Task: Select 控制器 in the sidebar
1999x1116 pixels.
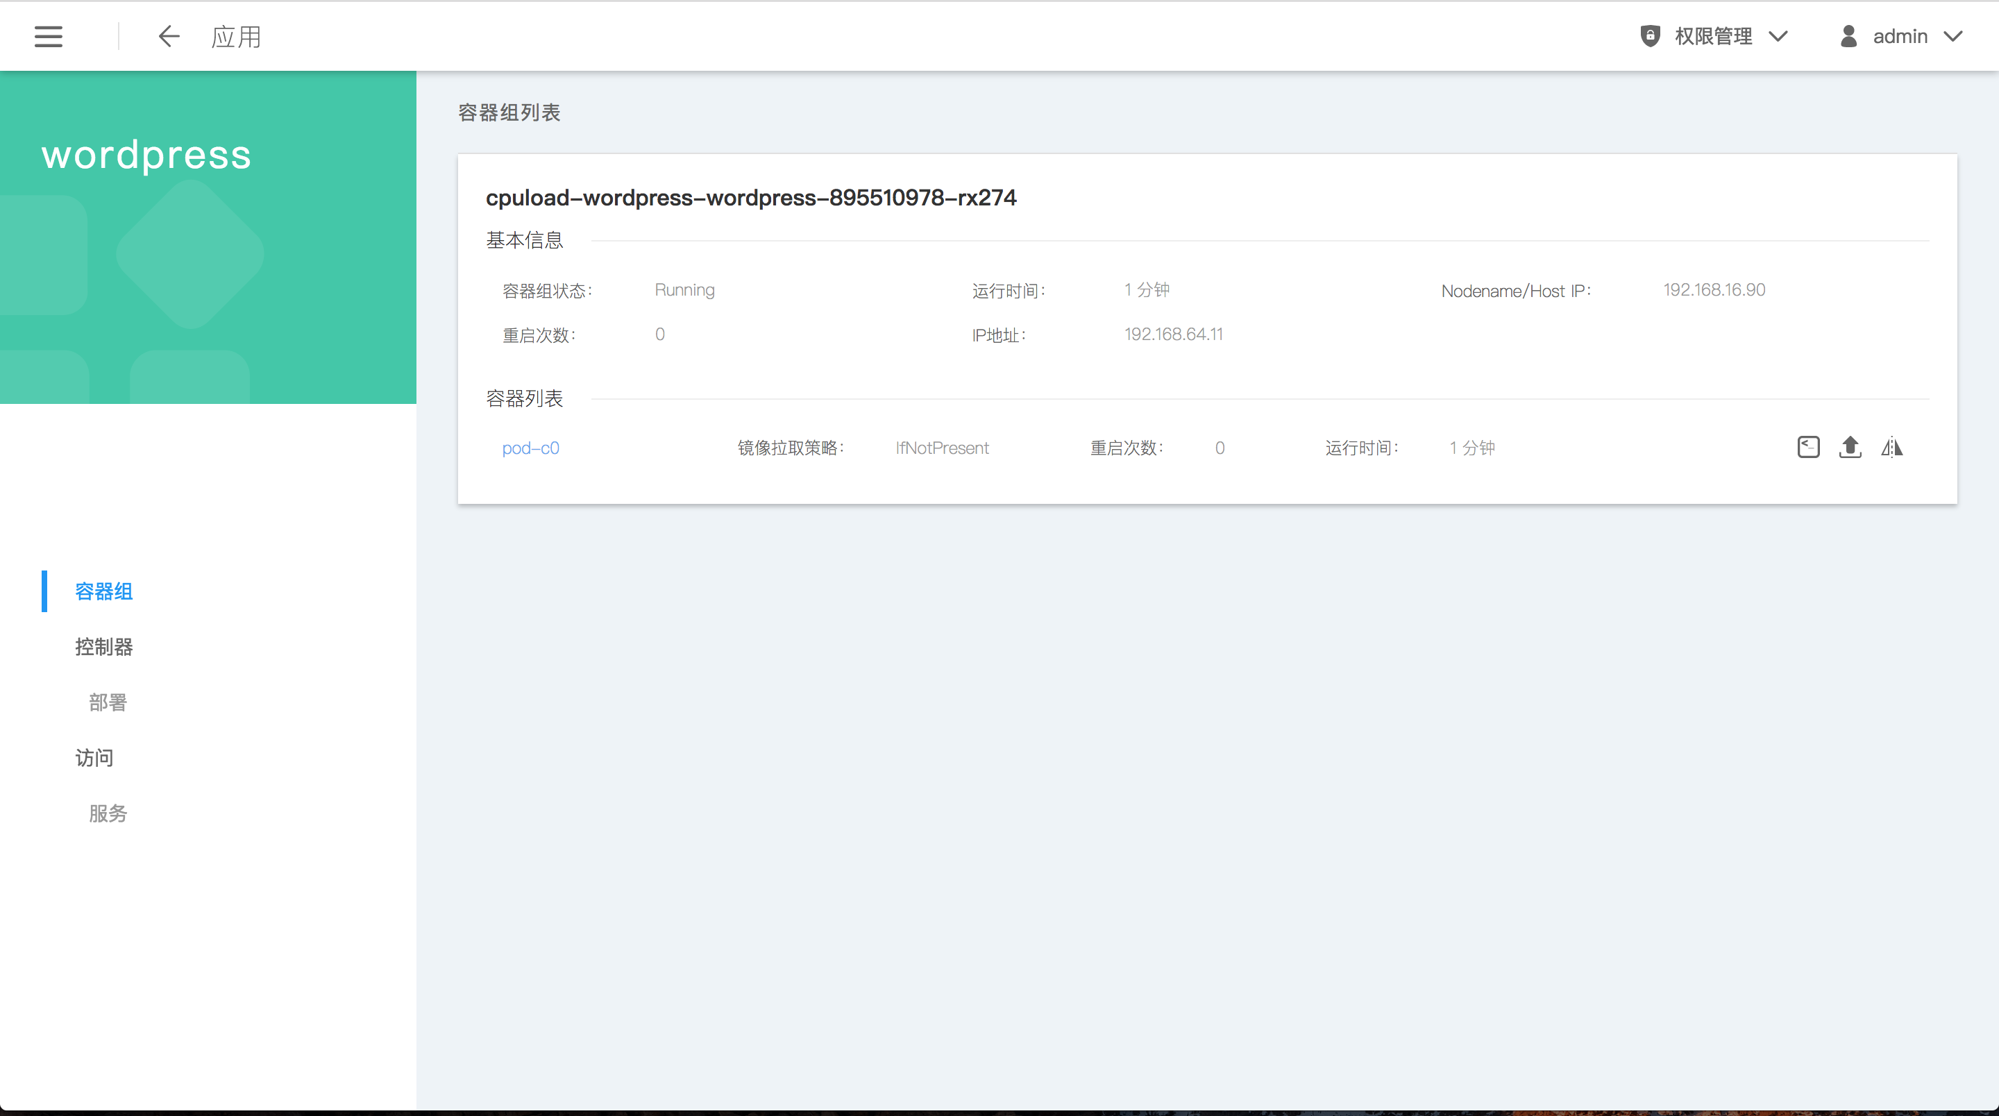Action: [103, 646]
